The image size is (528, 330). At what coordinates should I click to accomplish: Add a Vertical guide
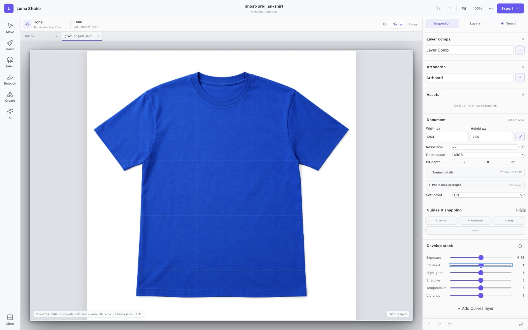[442, 221]
